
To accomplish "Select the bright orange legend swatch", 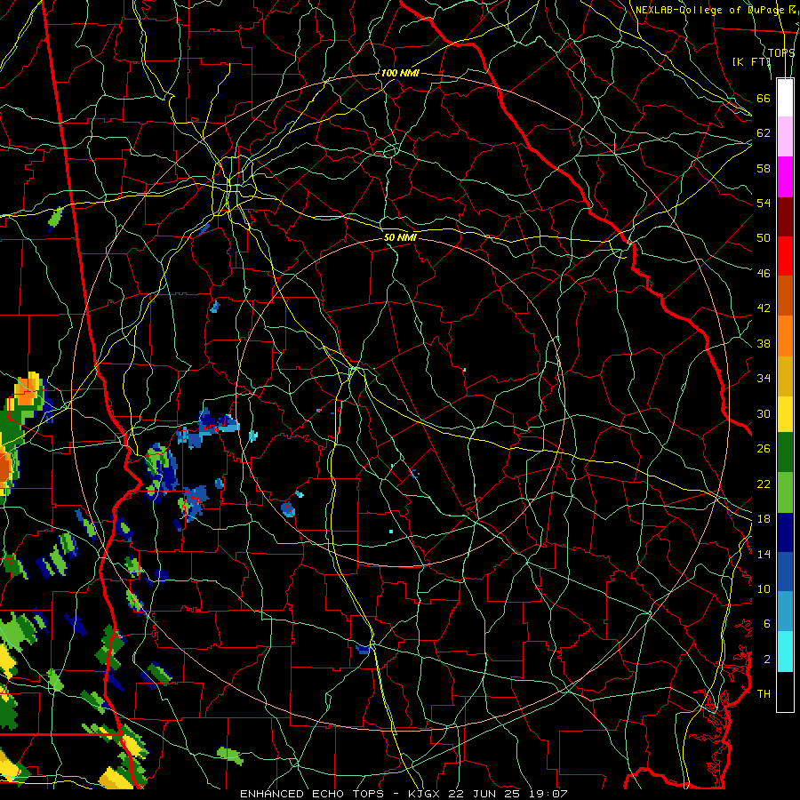I will 785,335.
